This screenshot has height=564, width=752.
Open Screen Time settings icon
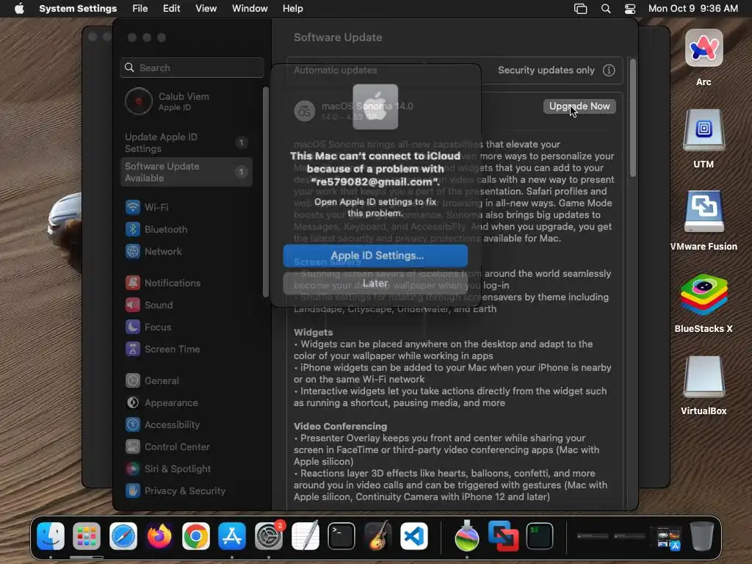coord(133,349)
